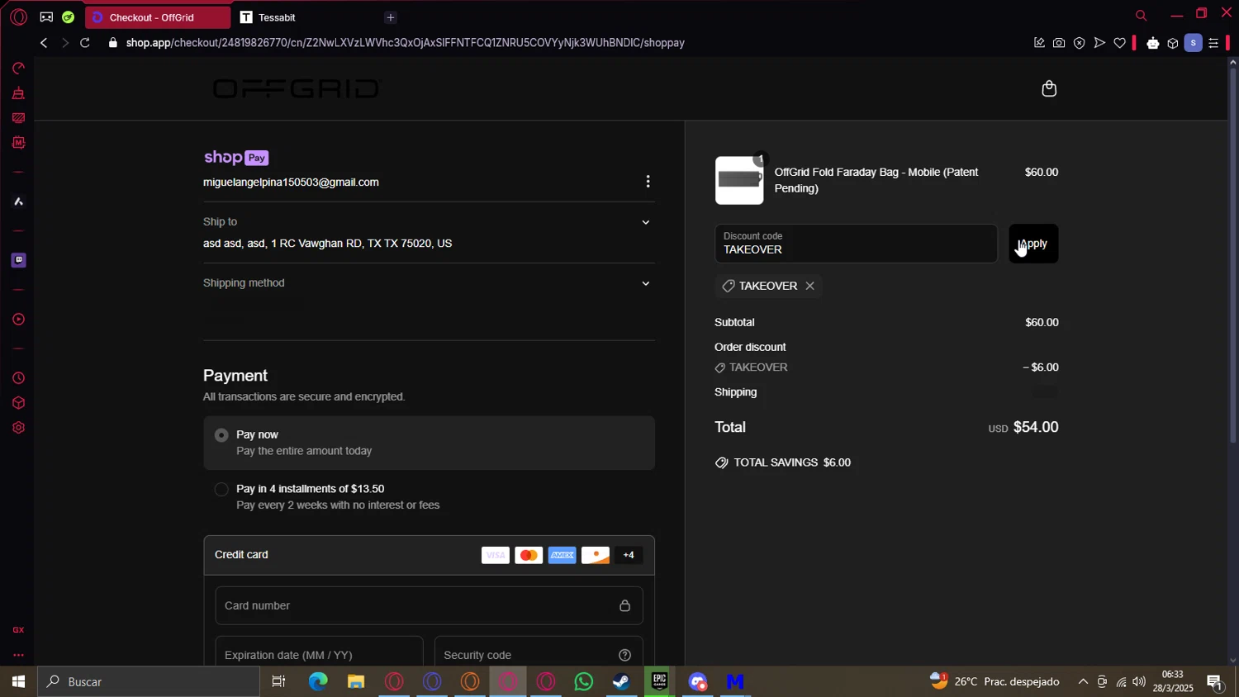The width and height of the screenshot is (1239, 697).
Task: Focus the Security code field
Action: [539, 652]
